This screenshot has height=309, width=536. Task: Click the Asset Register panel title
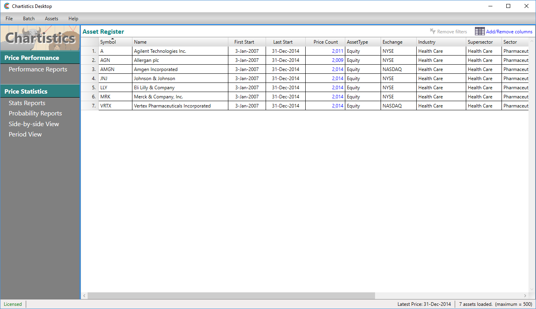tap(103, 32)
